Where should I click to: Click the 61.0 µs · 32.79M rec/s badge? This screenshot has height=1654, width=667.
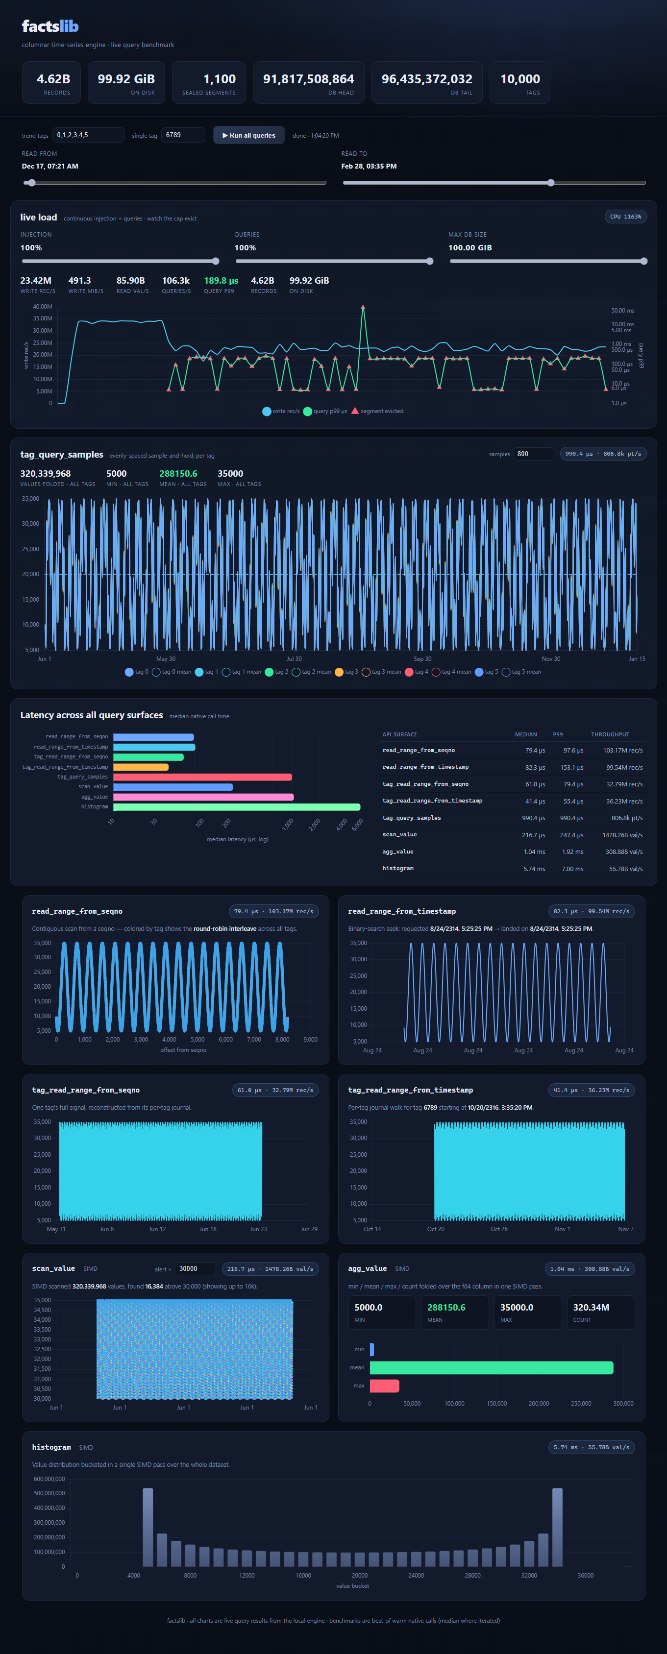[x=275, y=1090]
